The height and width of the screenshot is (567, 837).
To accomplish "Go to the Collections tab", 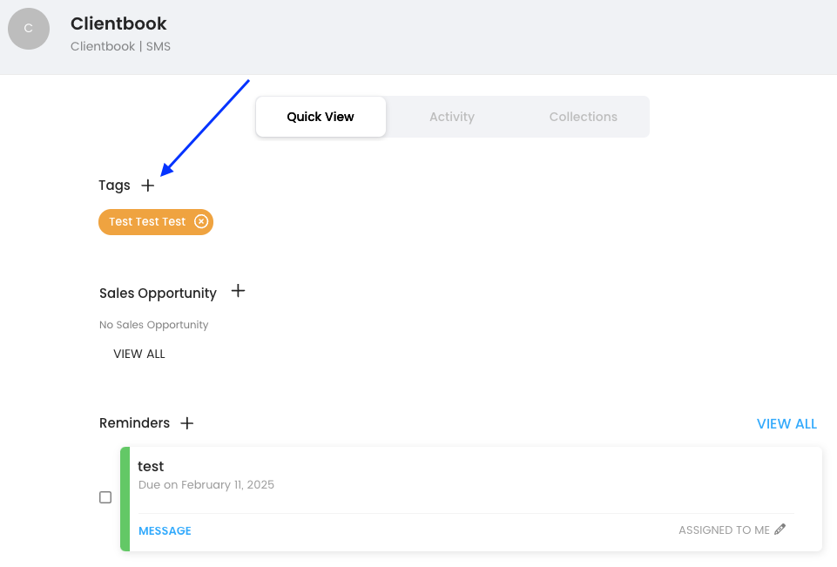I will coord(583,117).
